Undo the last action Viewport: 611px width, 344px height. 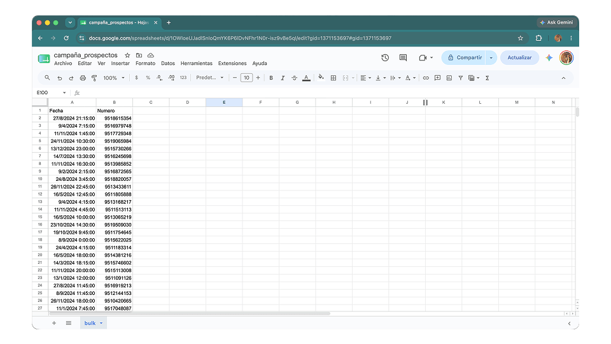(x=60, y=78)
